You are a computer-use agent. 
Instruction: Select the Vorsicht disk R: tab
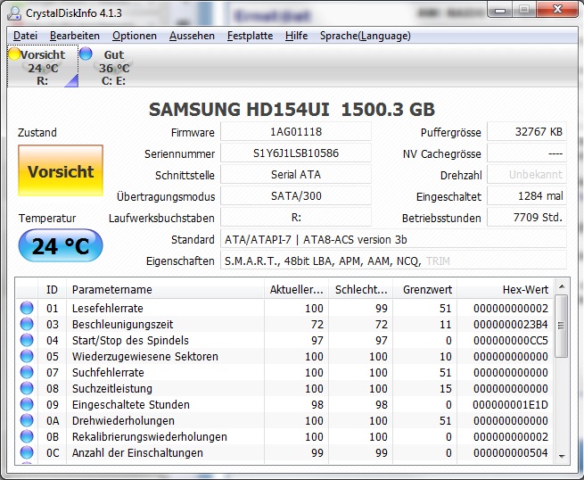point(43,67)
